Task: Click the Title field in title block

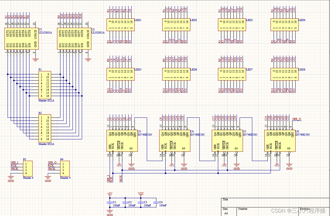Action: (x=275, y=203)
